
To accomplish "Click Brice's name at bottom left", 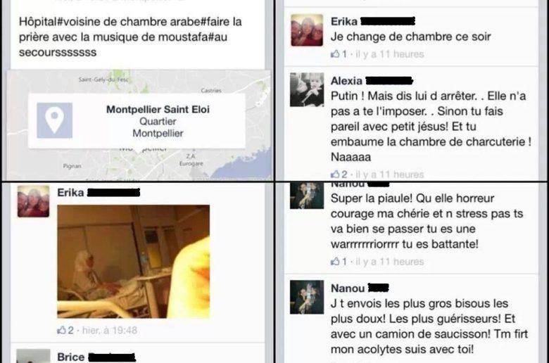I will pos(70,357).
